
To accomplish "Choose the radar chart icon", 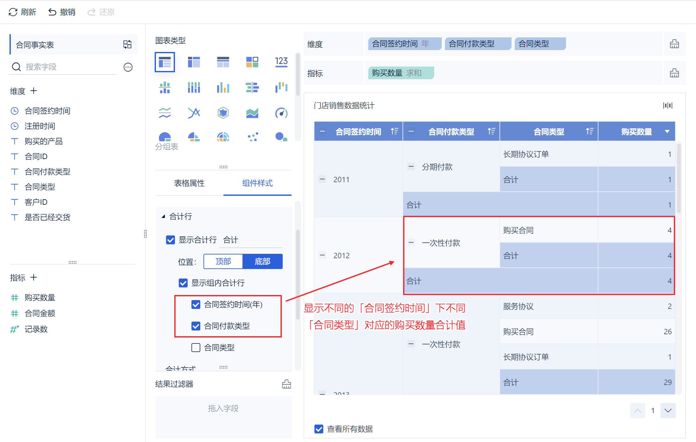I will [223, 113].
